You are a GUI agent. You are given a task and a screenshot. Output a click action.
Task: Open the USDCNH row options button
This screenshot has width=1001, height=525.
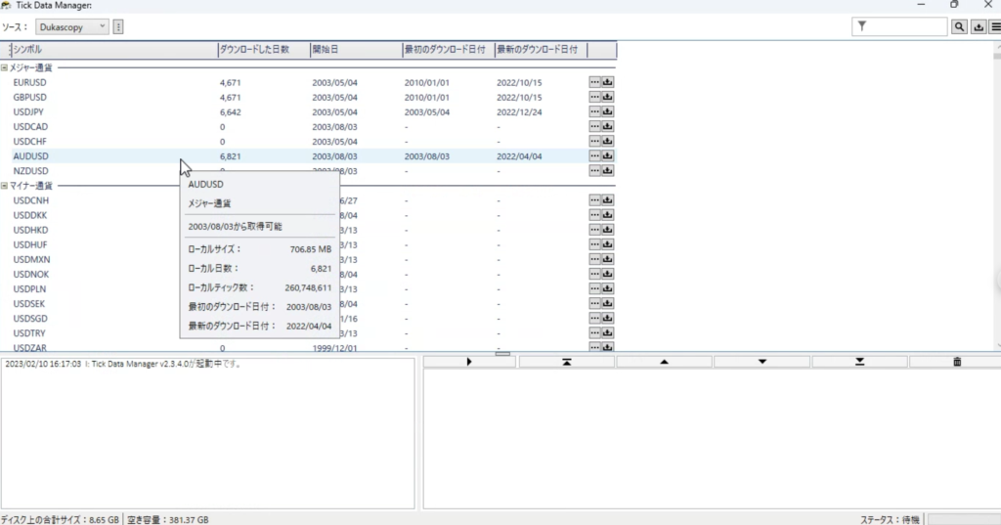(595, 200)
